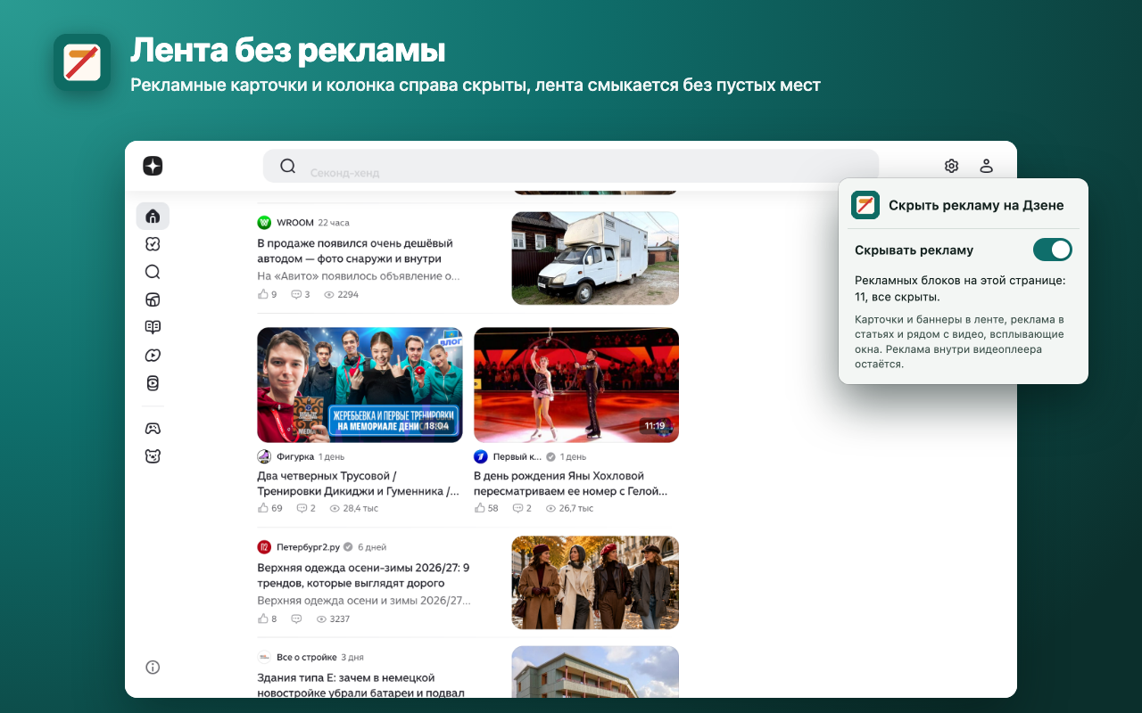
Task: Click the extension logo in popup header
Action: click(x=865, y=205)
